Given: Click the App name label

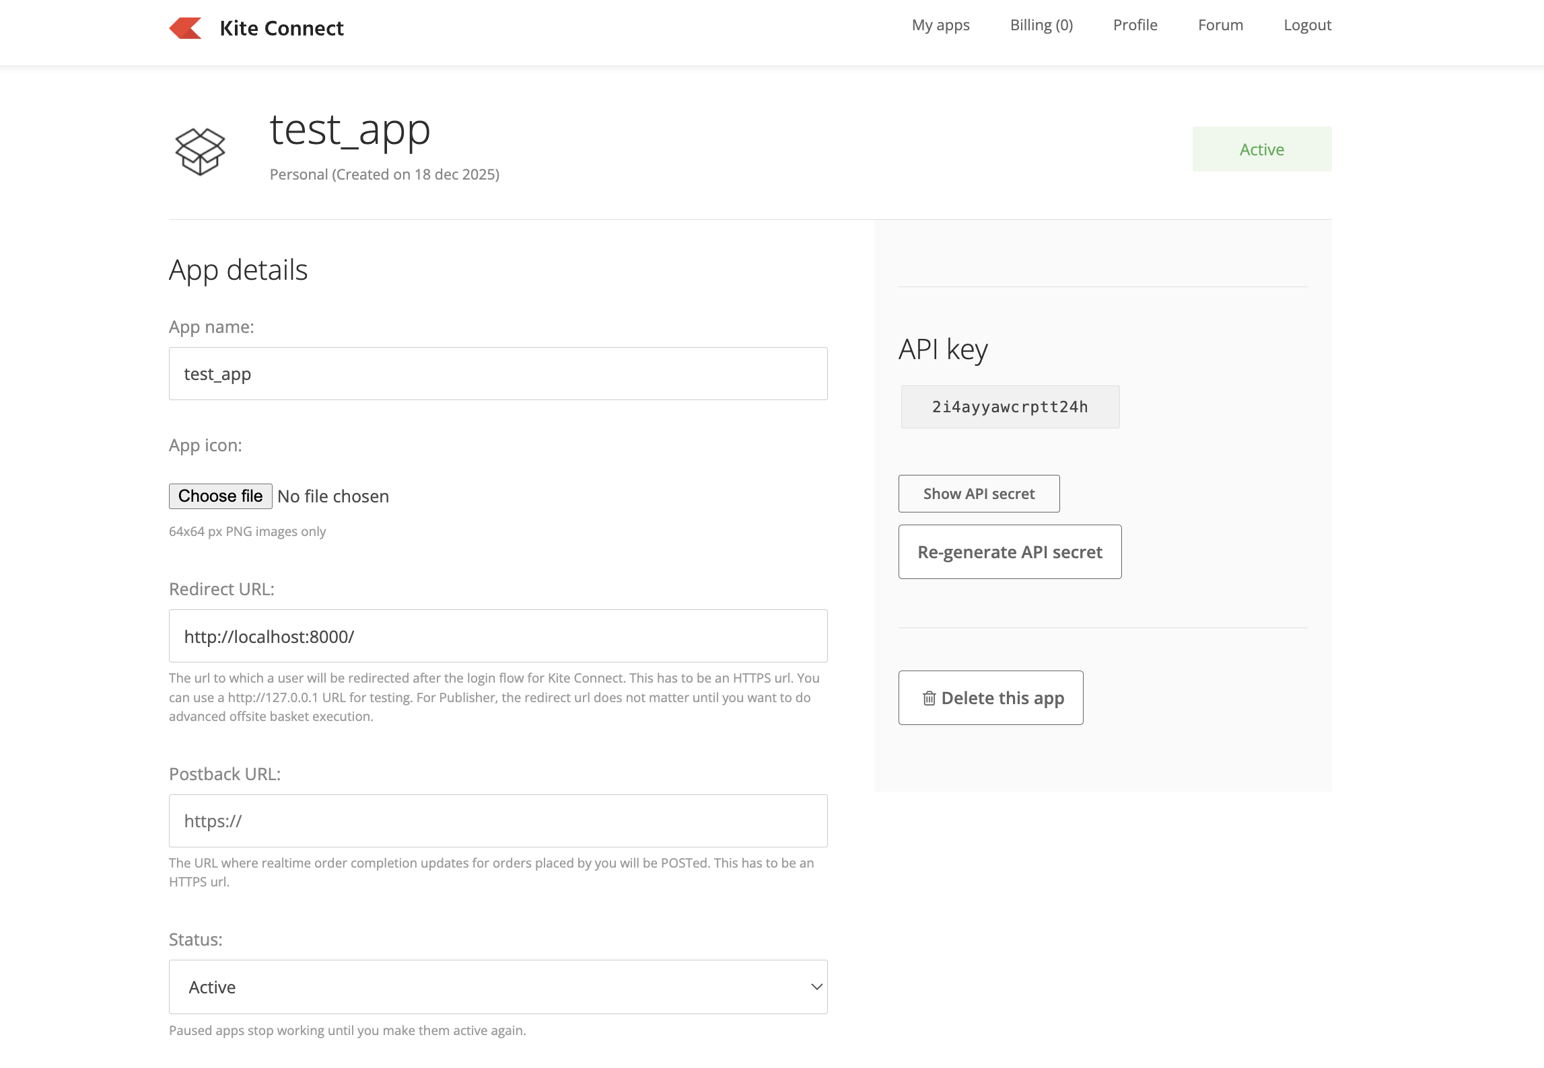Looking at the screenshot, I should tap(211, 327).
